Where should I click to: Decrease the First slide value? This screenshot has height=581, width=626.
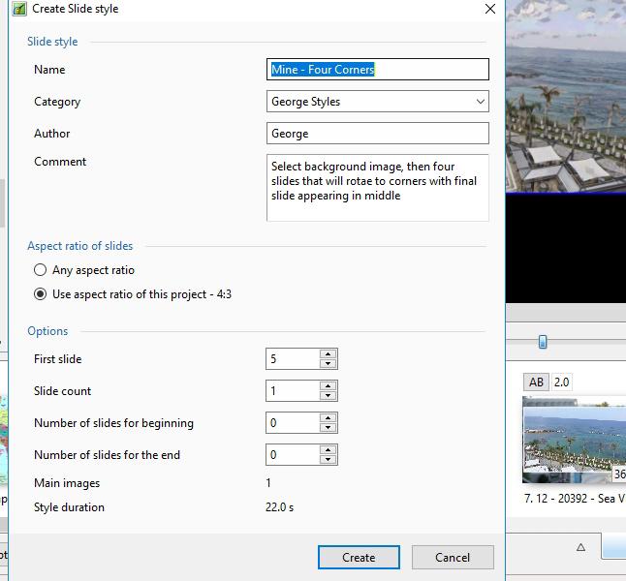329,363
